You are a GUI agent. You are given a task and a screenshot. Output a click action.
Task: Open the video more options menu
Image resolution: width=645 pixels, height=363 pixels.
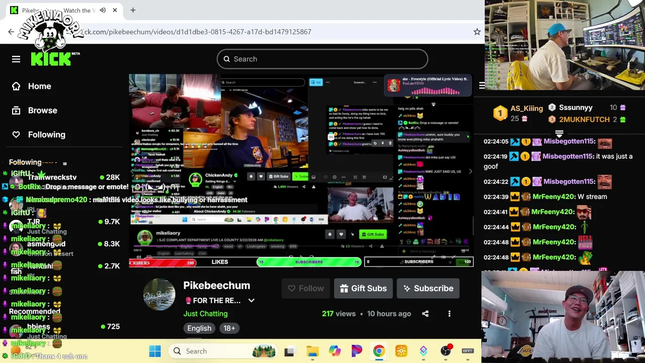pyautogui.click(x=449, y=314)
